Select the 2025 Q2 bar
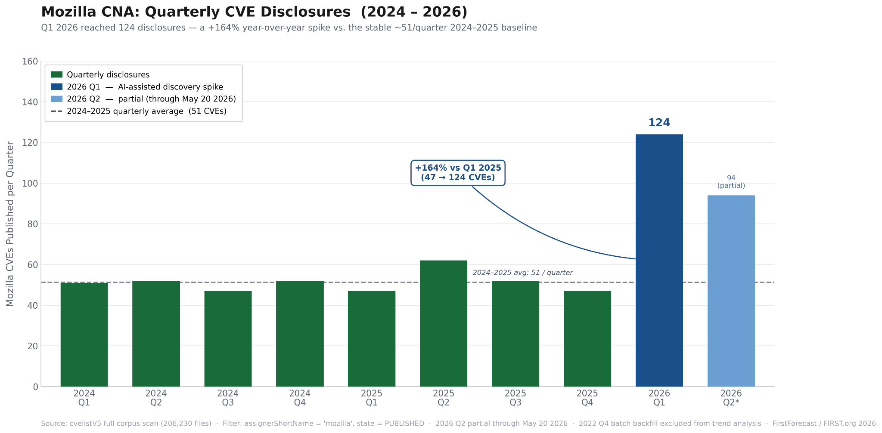 point(444,323)
